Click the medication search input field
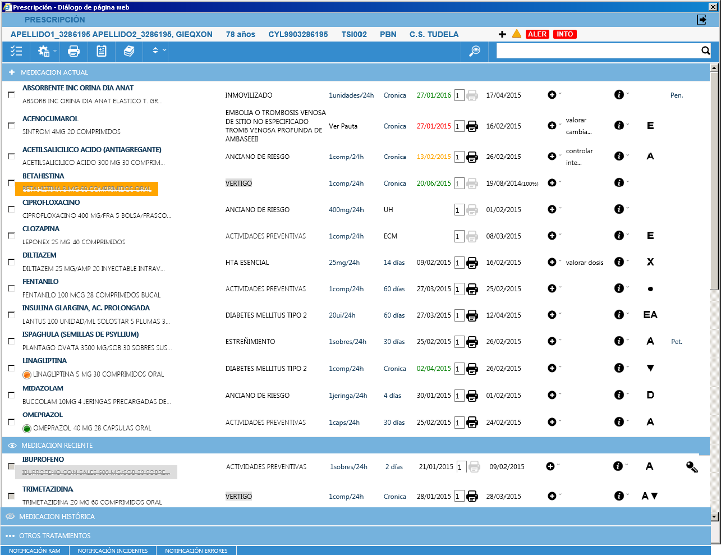The image size is (721, 555). [598, 51]
